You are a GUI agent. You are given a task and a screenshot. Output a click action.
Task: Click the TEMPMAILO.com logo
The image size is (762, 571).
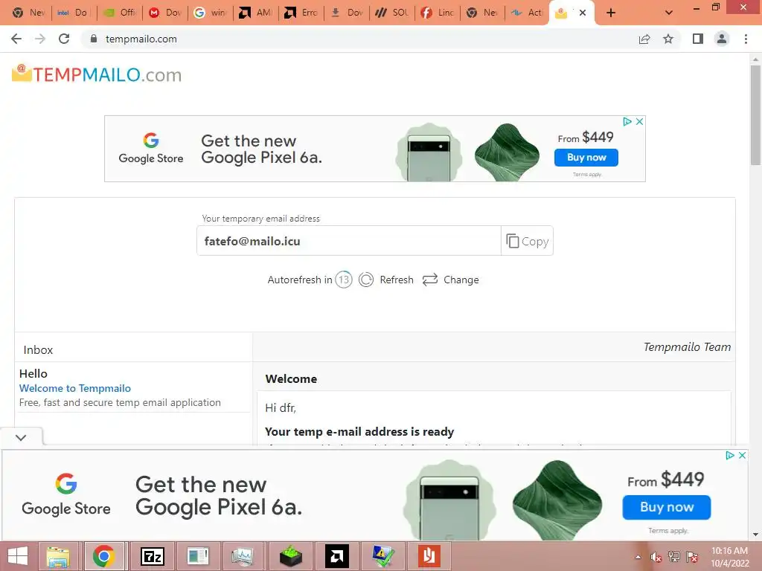point(97,74)
